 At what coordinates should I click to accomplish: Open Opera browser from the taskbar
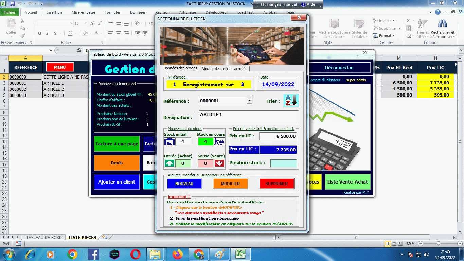tap(136, 254)
